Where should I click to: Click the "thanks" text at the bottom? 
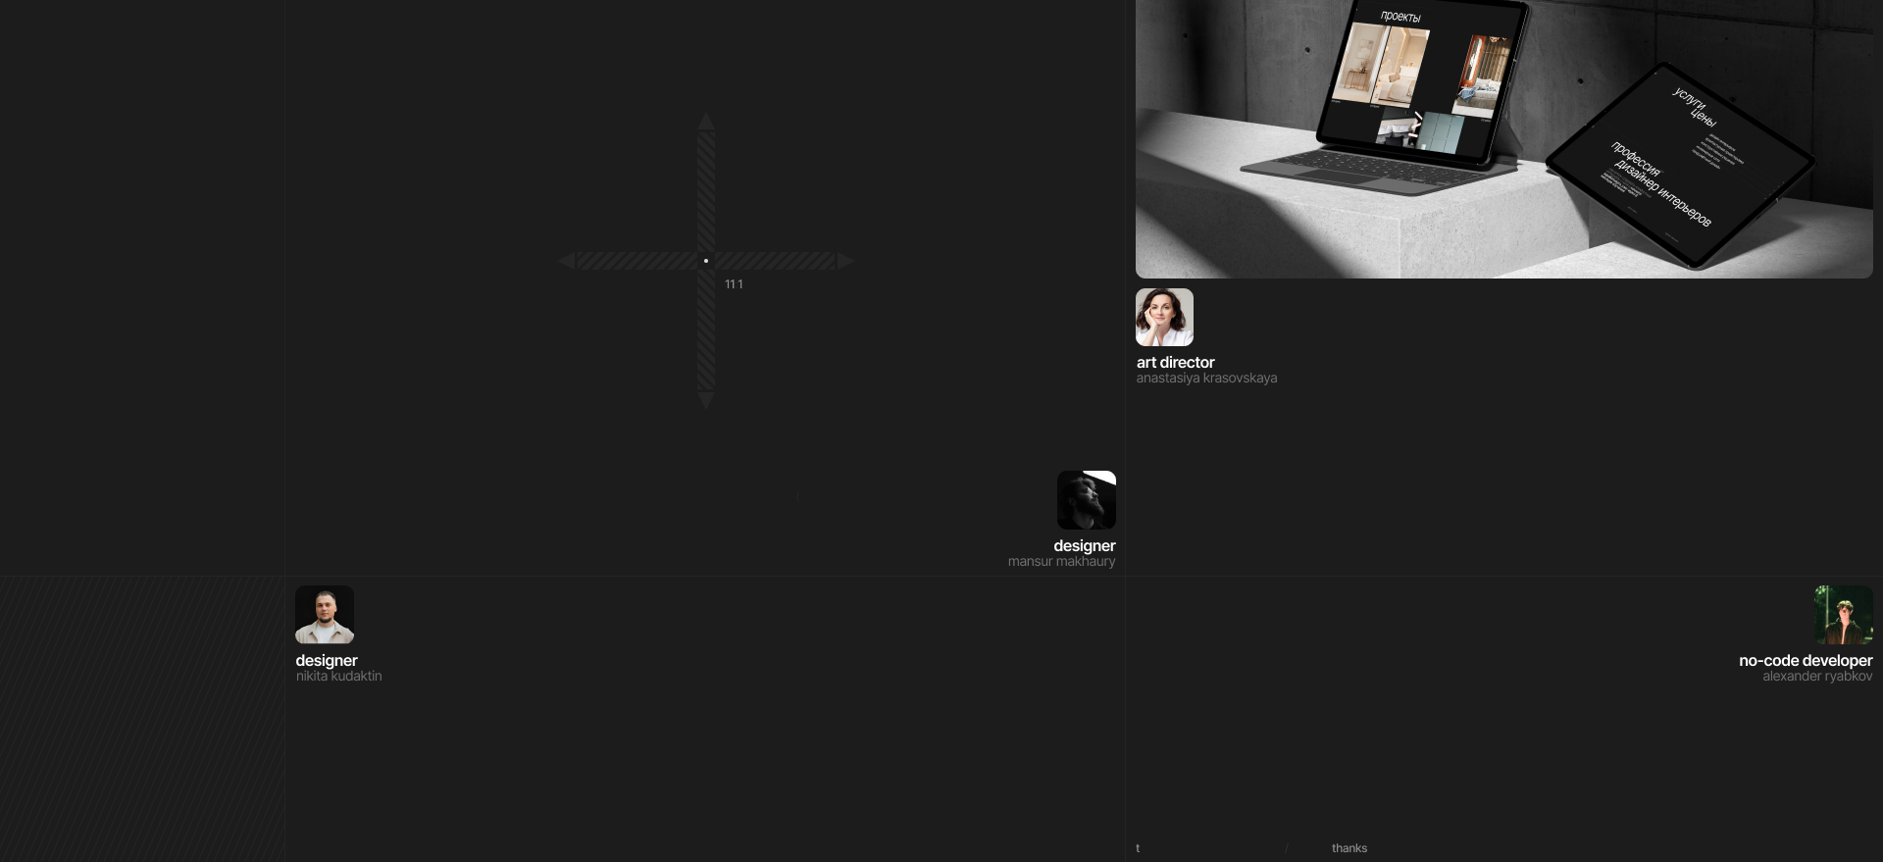1349,848
